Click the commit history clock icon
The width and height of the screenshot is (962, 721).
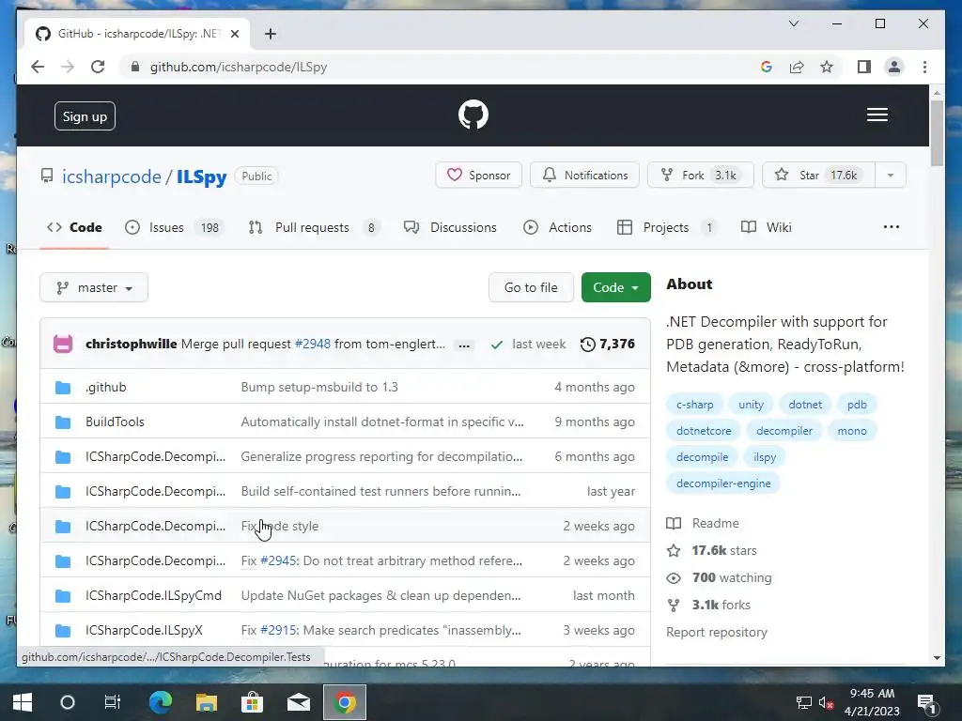tap(587, 344)
